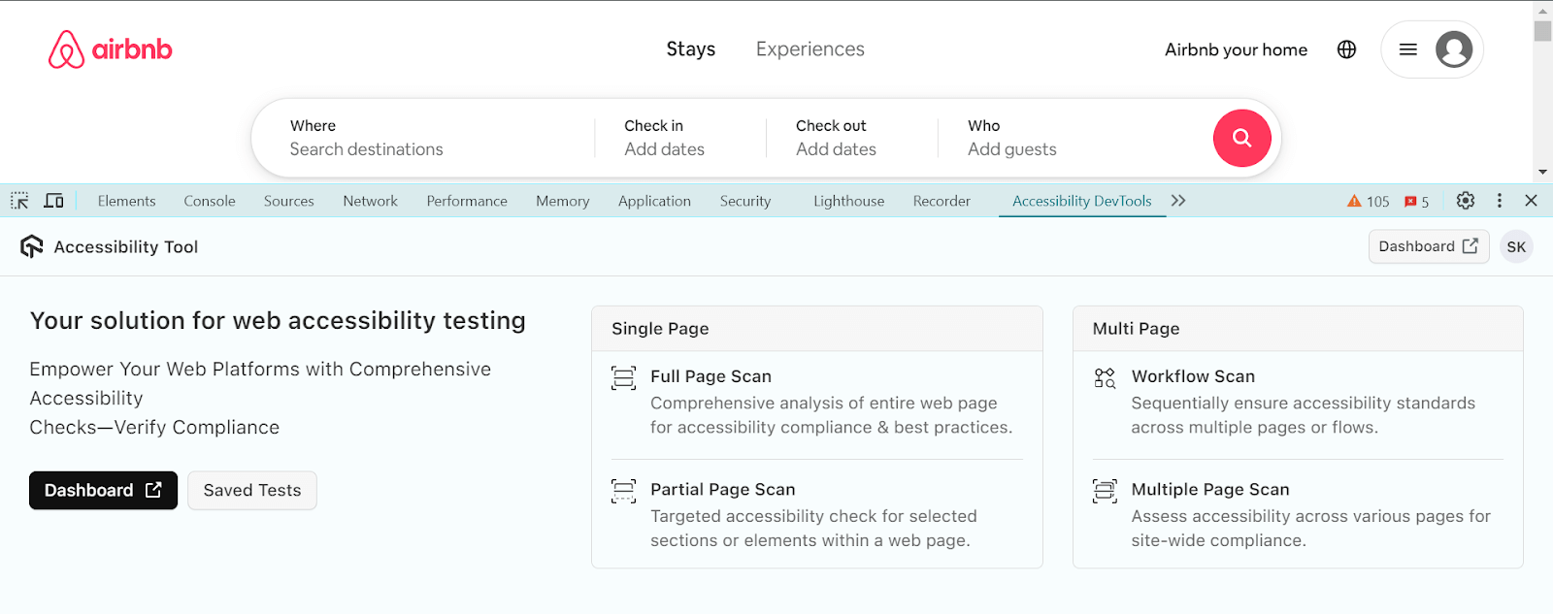Click the red search button
The image size is (1553, 614).
[x=1242, y=138]
